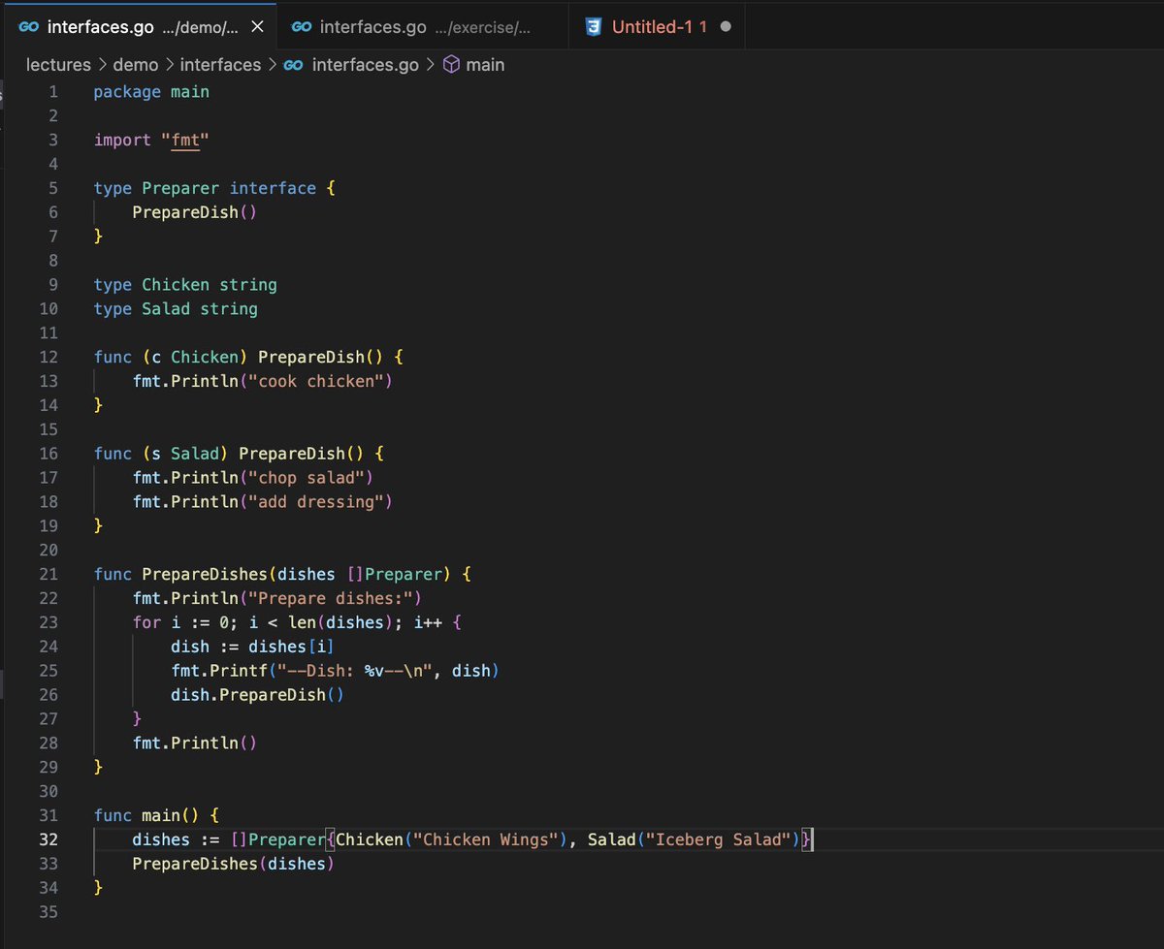Click the cube symbol icon beside main in the breadcrumb

(451, 65)
